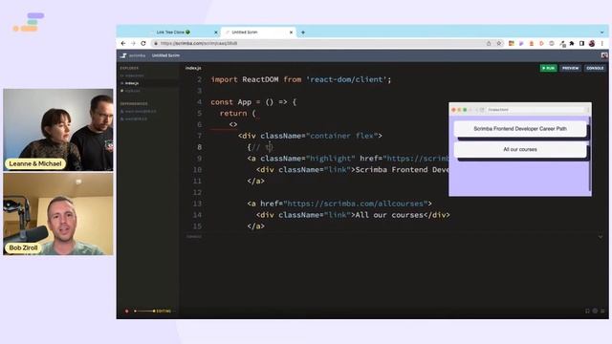Open the extensions puzzle piece icon
The image size is (612, 344).
coord(572,43)
